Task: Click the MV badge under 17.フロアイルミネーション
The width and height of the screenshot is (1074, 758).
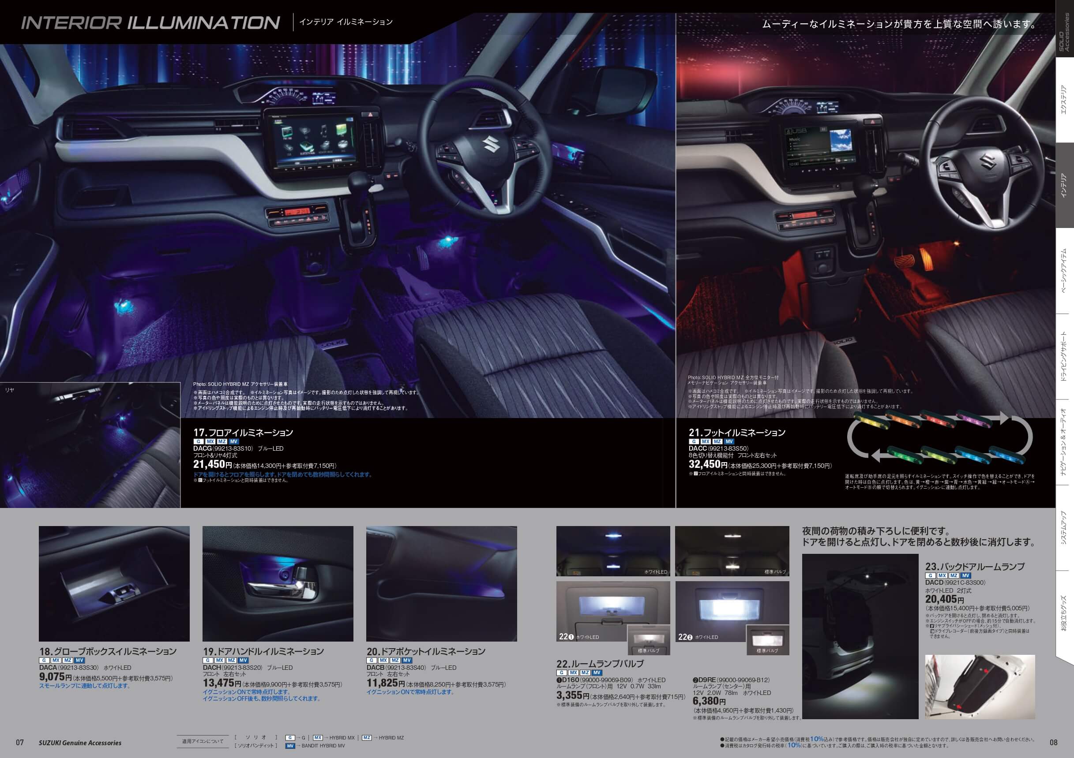Action: (x=234, y=442)
